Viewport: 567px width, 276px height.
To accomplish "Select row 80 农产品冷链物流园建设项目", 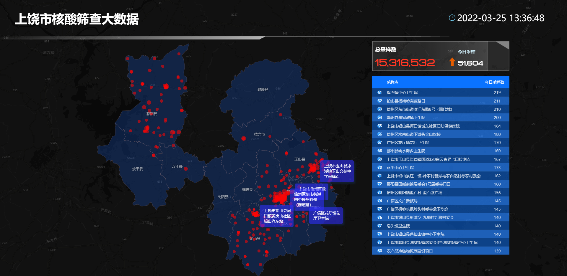I will coord(441,251).
